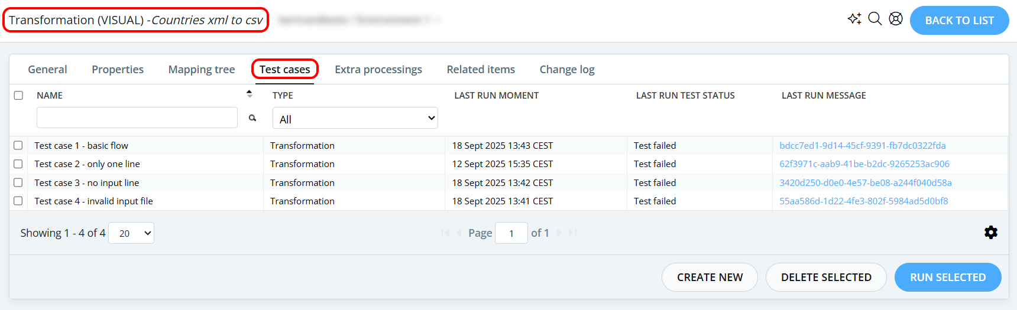Toggle sort arrows on NAME column
1017x310 pixels.
250,94
